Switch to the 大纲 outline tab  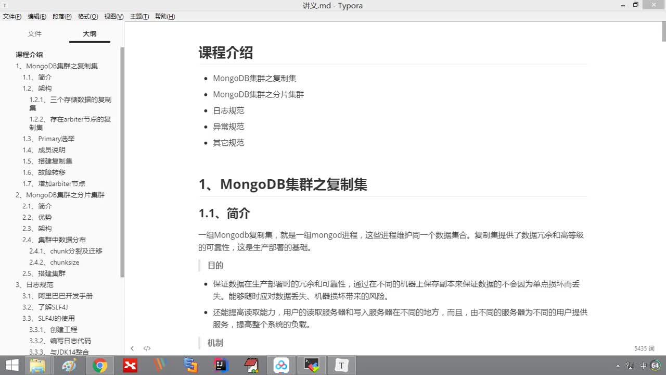[x=89, y=34]
